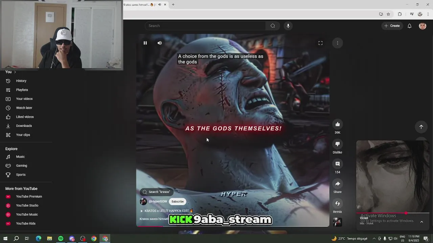Bookmark page with star icon
Viewport: 433px width, 243px height.
(x=388, y=14)
